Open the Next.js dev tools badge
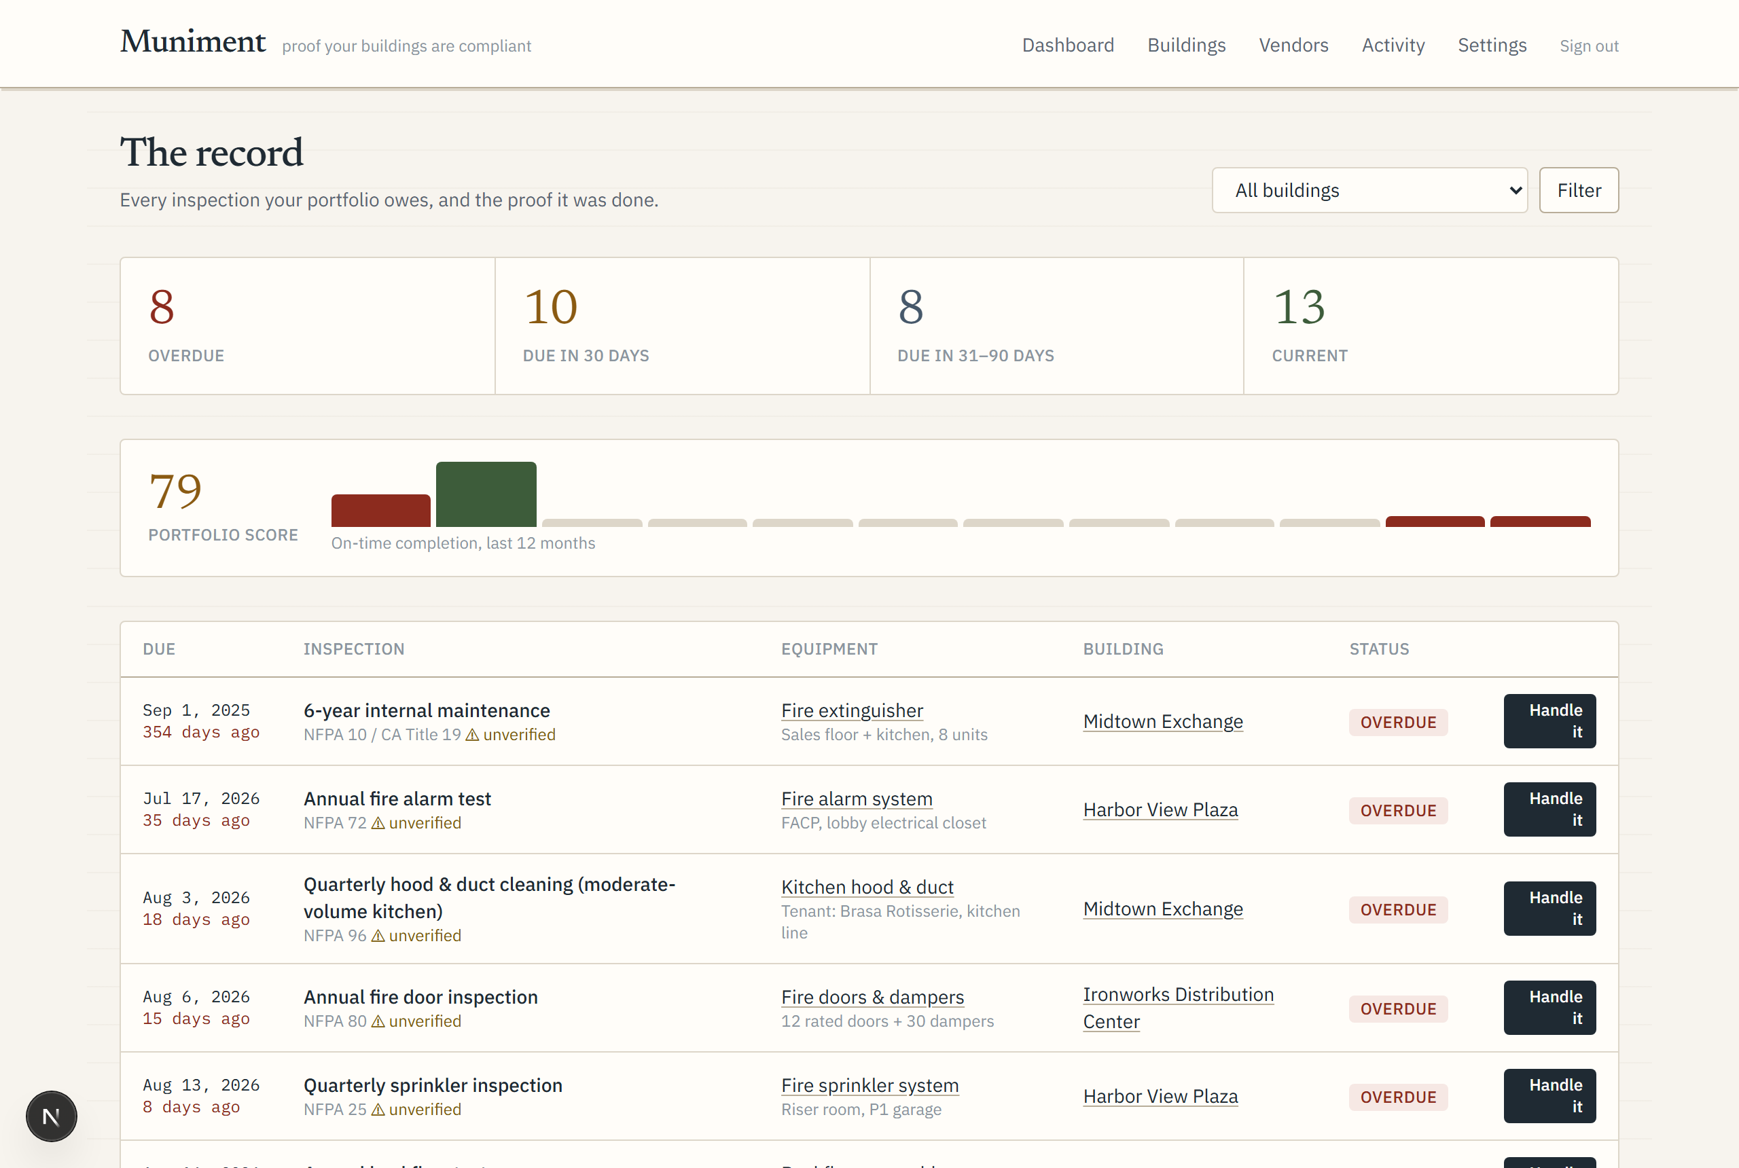Screen dimensions: 1739x1168 click(52, 1116)
